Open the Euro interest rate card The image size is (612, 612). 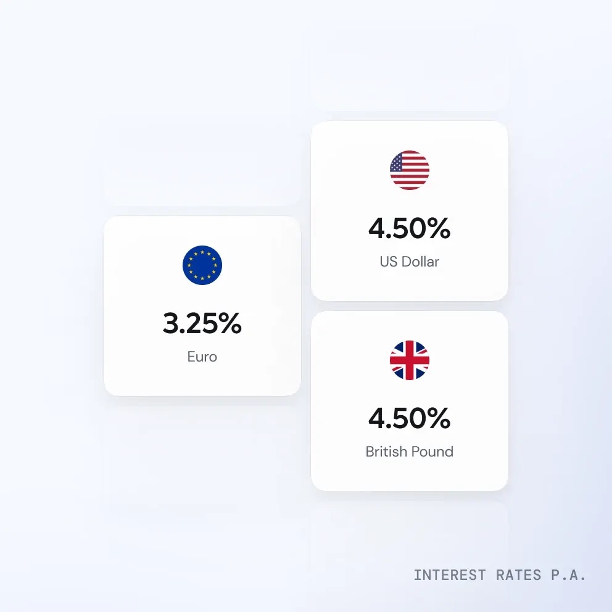(x=202, y=305)
